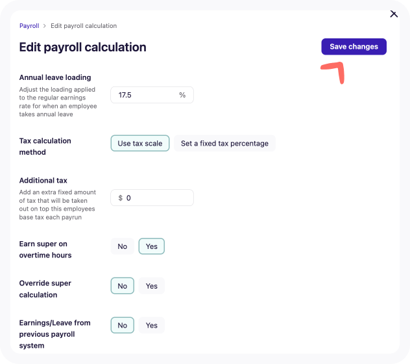Go back to Payroll via breadcrumb

(29, 26)
